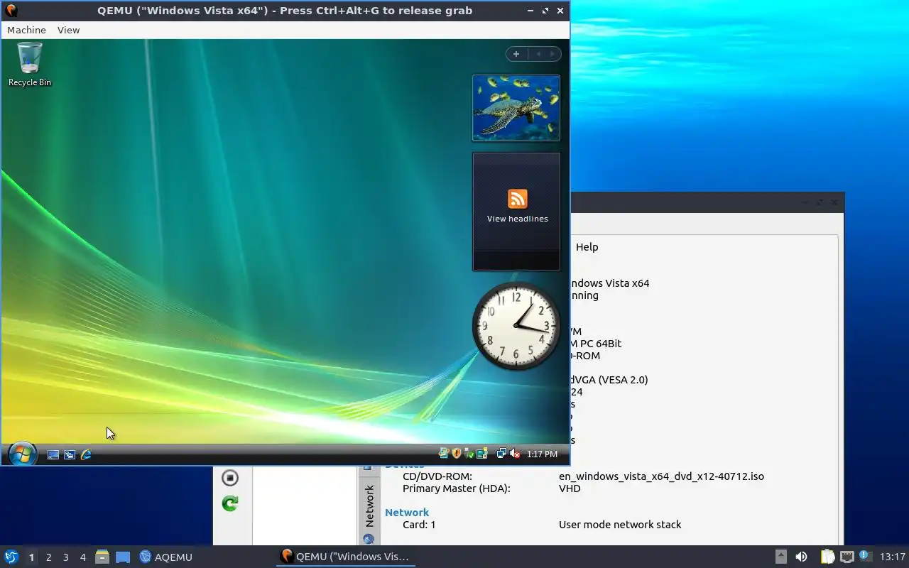This screenshot has width=909, height=568.
Task: Click the host panel clock 13:17
Action: [893, 557]
